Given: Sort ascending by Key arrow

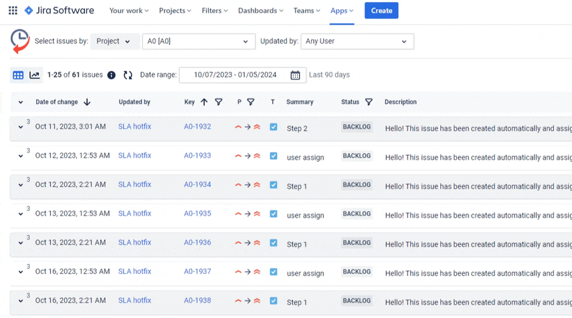Looking at the screenshot, I should 204,102.
